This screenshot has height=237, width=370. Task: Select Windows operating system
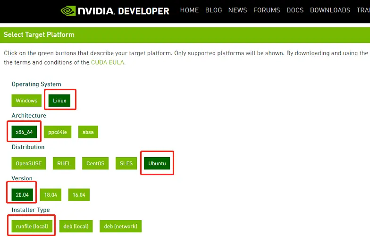click(x=26, y=101)
